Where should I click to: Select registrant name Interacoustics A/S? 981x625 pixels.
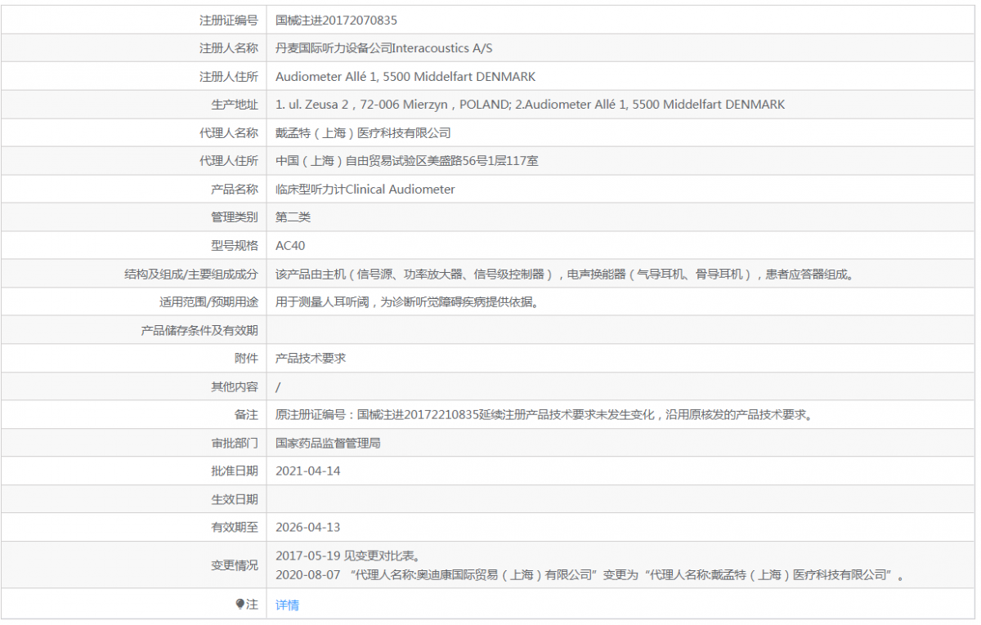(442, 48)
